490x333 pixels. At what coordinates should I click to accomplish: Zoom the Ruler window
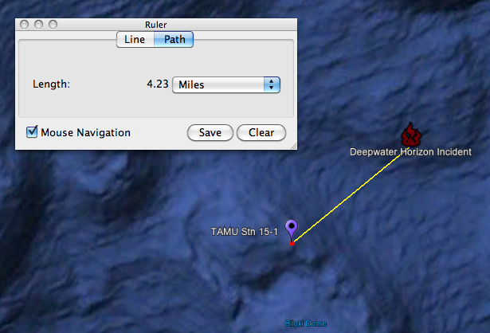pos(53,25)
